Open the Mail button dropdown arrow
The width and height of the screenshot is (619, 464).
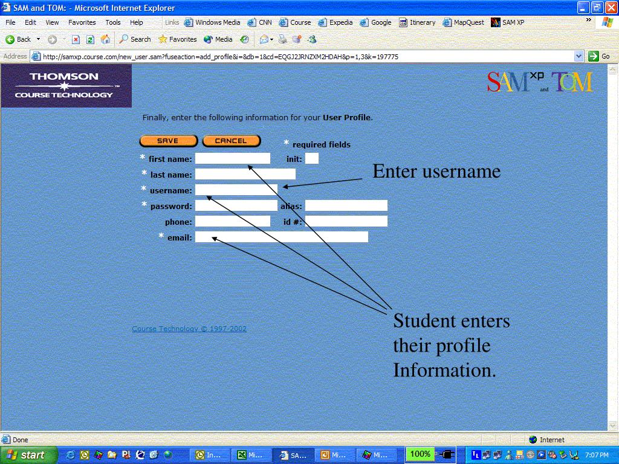point(271,40)
